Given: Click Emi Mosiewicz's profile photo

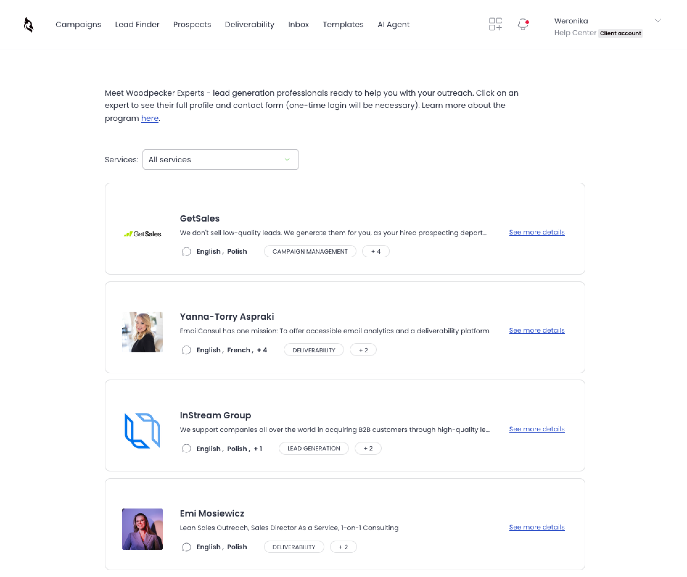Looking at the screenshot, I should [142, 529].
